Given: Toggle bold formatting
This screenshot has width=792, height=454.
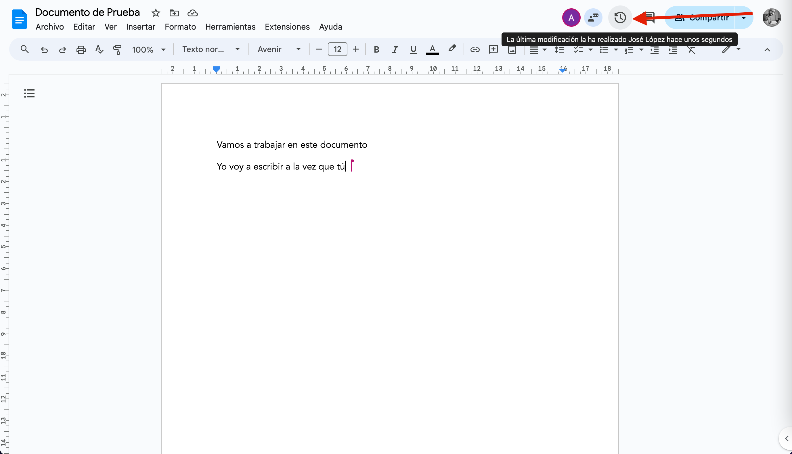Looking at the screenshot, I should point(376,49).
